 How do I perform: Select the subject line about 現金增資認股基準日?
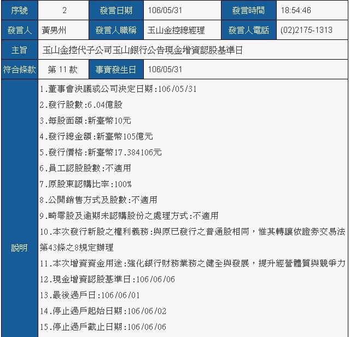(143, 50)
